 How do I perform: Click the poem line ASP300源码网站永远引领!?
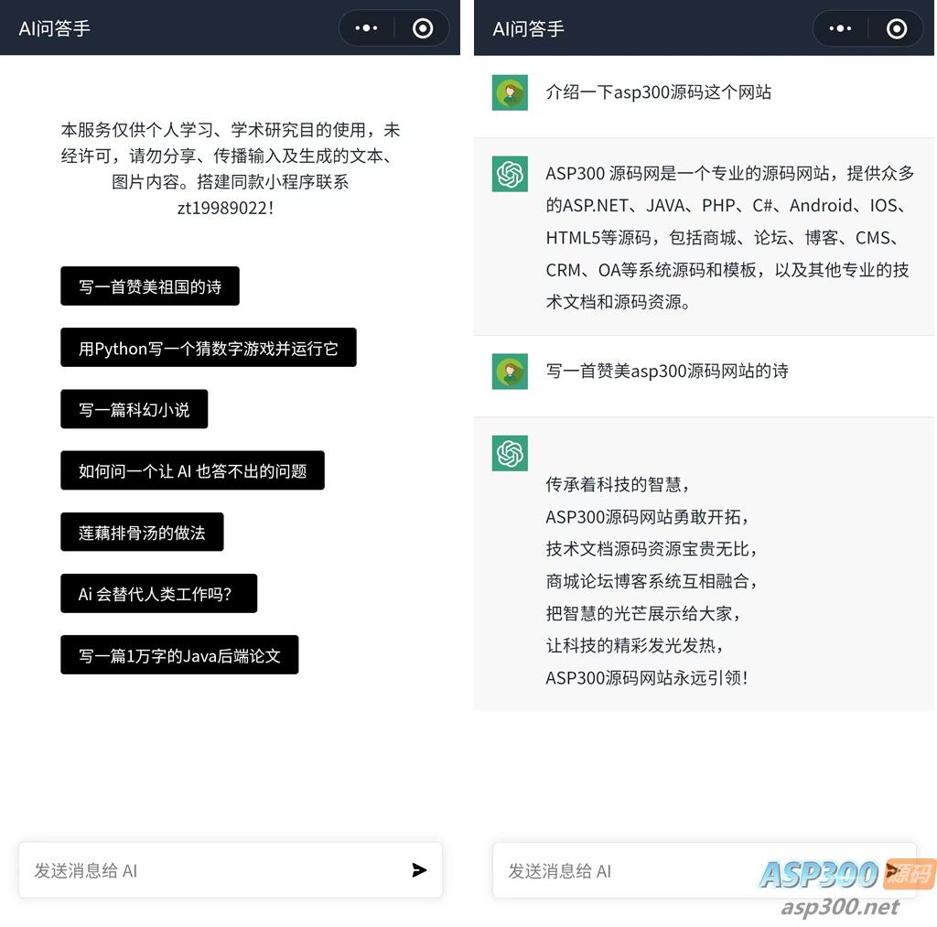[x=647, y=678]
